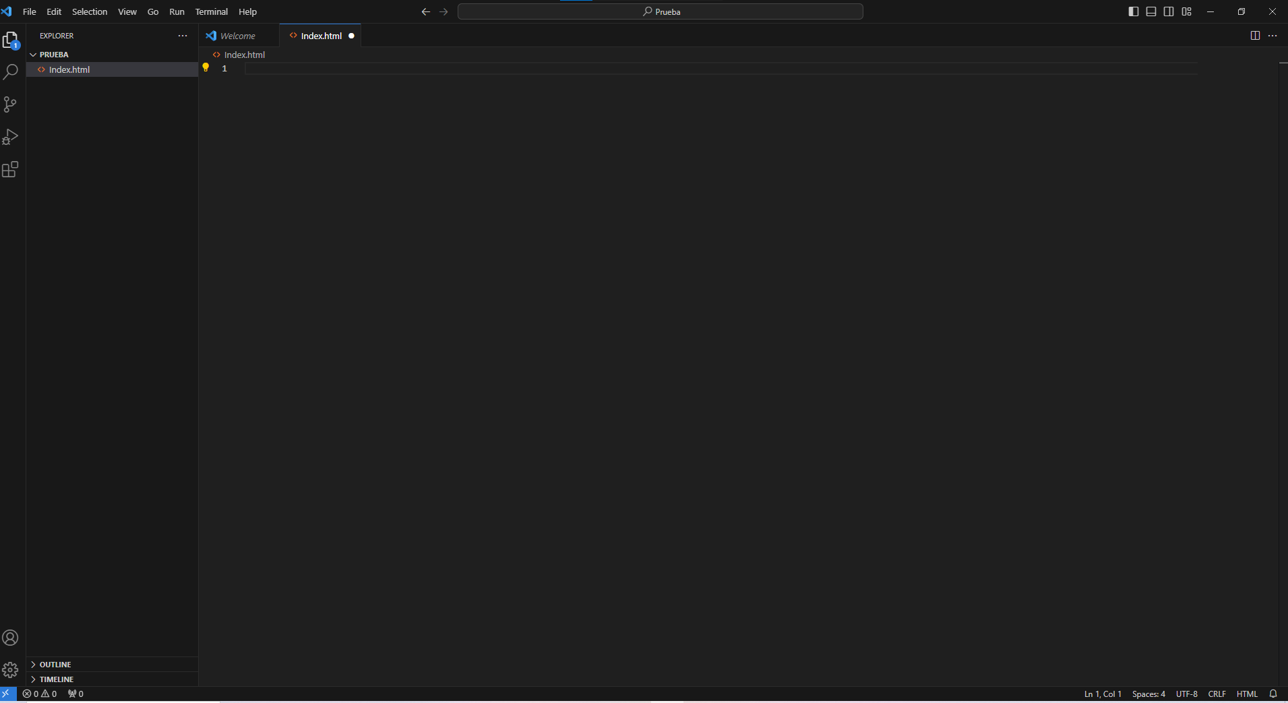The height and width of the screenshot is (703, 1288).
Task: Go back with the left arrow
Action: point(425,11)
